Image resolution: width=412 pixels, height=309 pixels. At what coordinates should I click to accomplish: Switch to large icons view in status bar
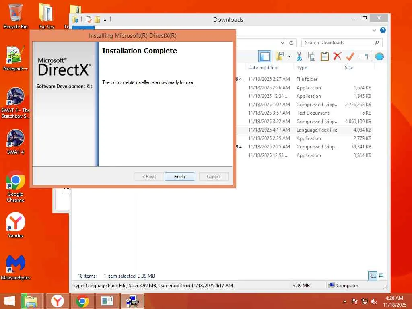coord(381,276)
